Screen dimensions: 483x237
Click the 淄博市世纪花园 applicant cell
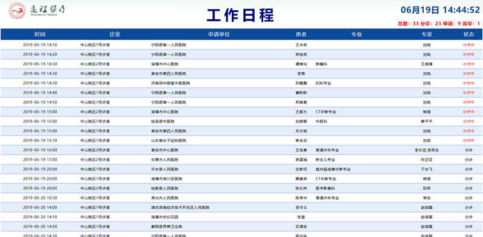point(164,217)
